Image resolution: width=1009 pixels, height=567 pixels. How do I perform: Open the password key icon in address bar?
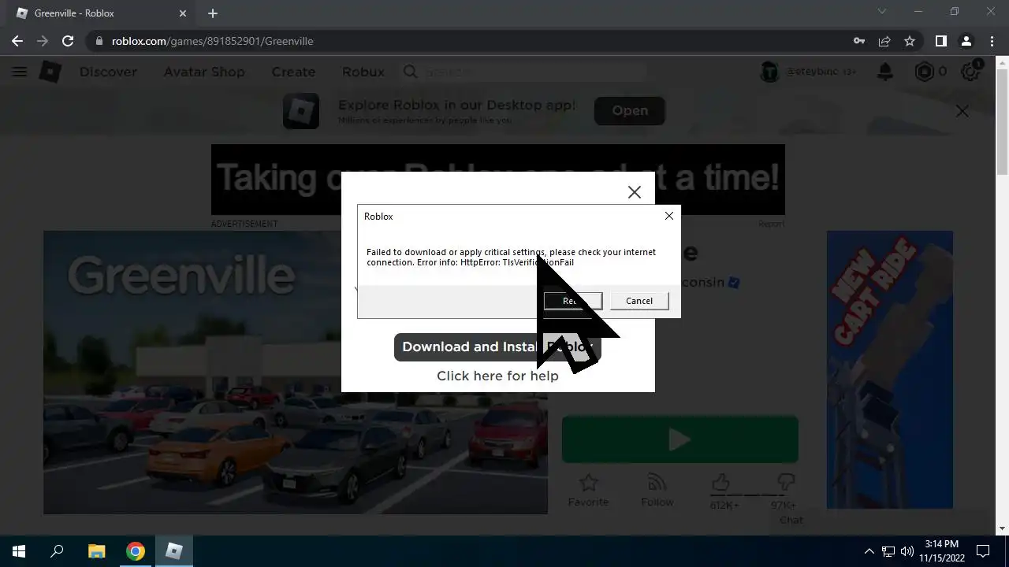point(859,41)
